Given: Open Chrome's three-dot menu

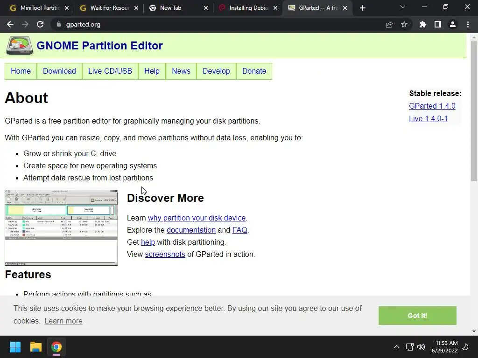Looking at the screenshot, I should [x=468, y=24].
